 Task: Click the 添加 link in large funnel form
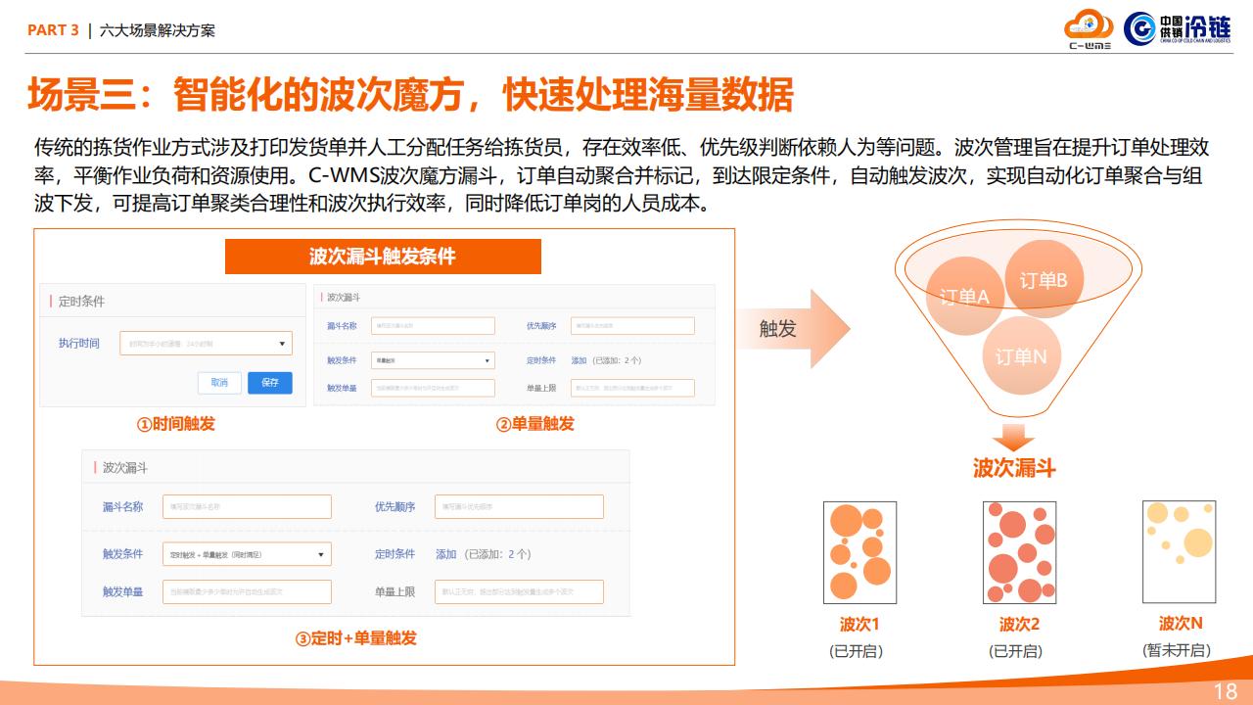[x=446, y=554]
